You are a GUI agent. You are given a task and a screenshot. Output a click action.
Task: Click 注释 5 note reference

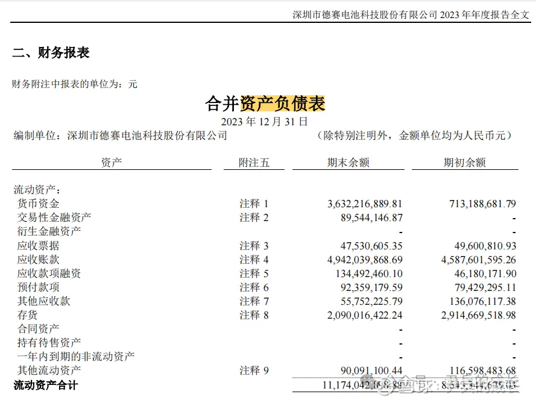[x=254, y=273]
